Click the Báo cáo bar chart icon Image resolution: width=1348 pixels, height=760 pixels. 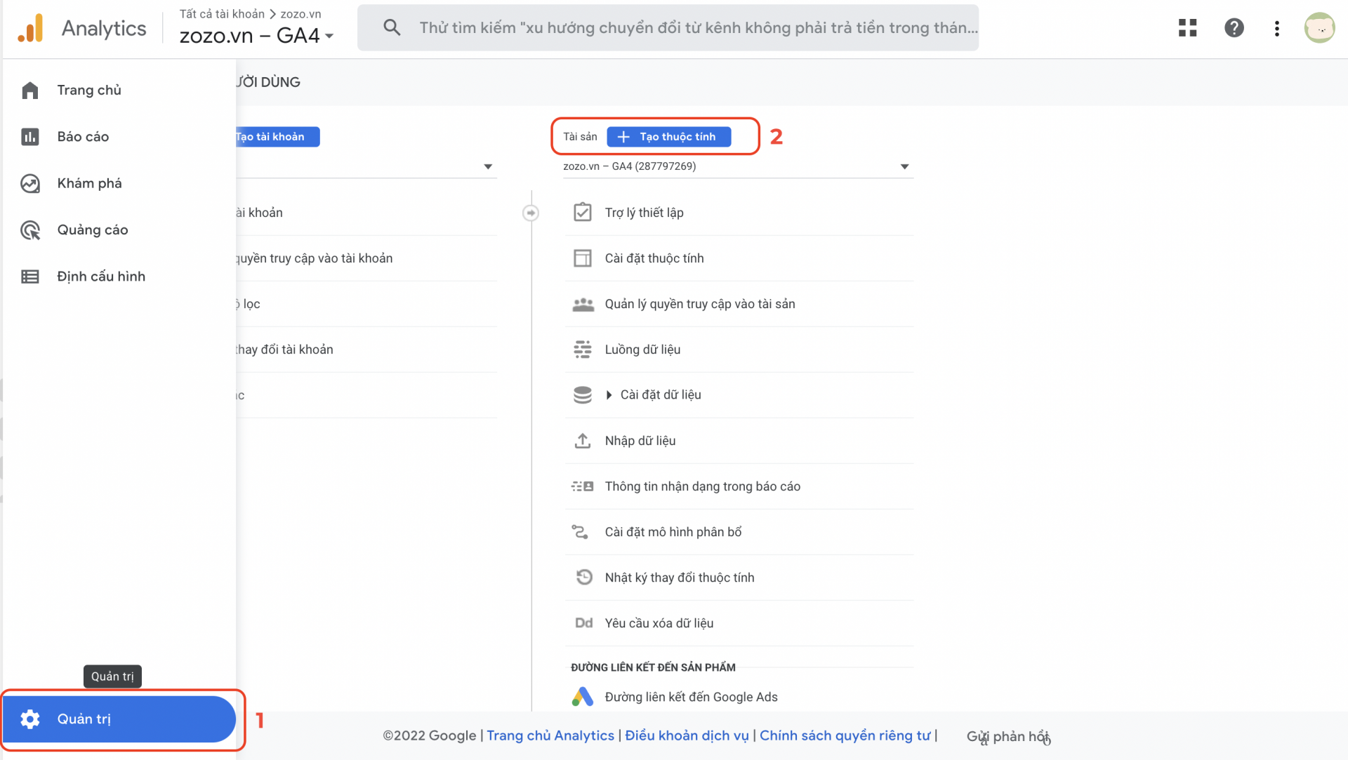[30, 137]
